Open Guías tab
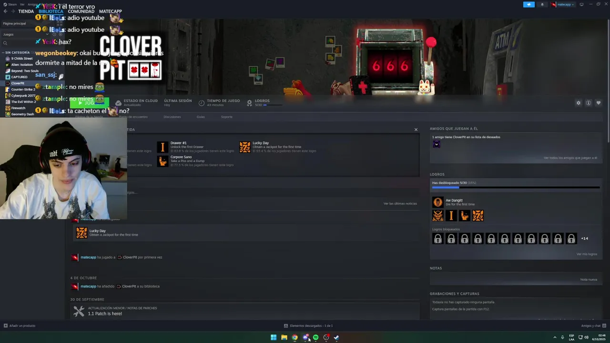 (x=201, y=117)
